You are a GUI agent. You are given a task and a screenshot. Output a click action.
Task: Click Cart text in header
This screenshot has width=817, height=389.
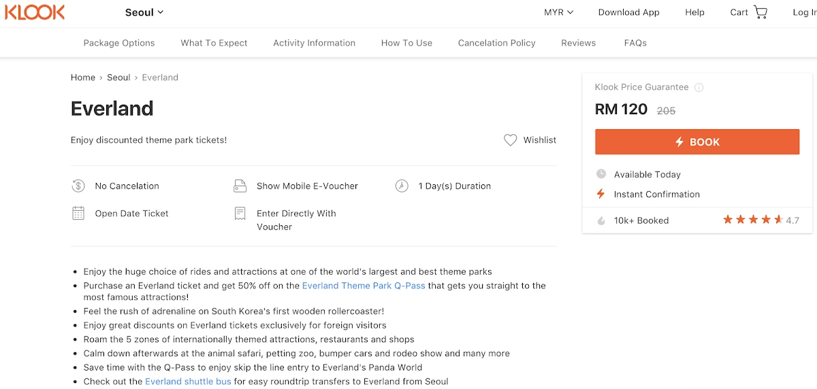(739, 12)
